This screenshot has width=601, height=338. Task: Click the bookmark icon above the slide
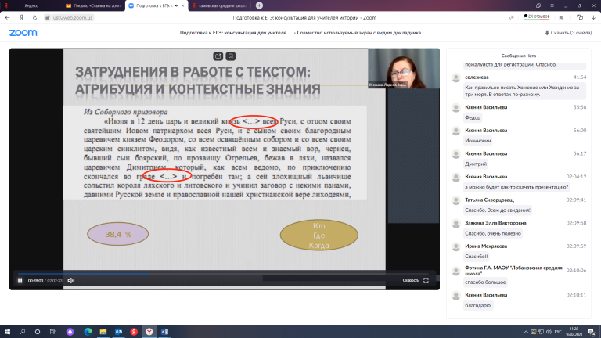click(x=230, y=56)
